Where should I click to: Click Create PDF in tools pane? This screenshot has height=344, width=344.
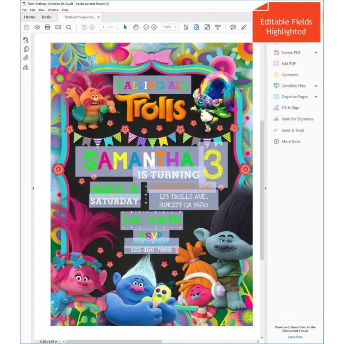tap(291, 52)
